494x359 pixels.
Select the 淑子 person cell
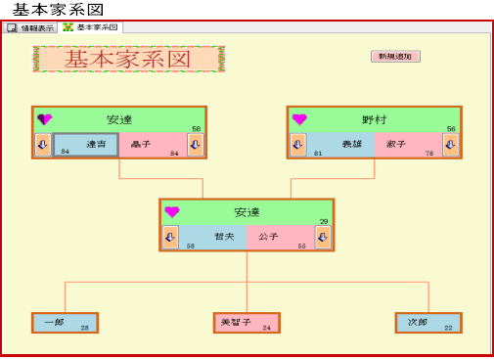point(409,145)
